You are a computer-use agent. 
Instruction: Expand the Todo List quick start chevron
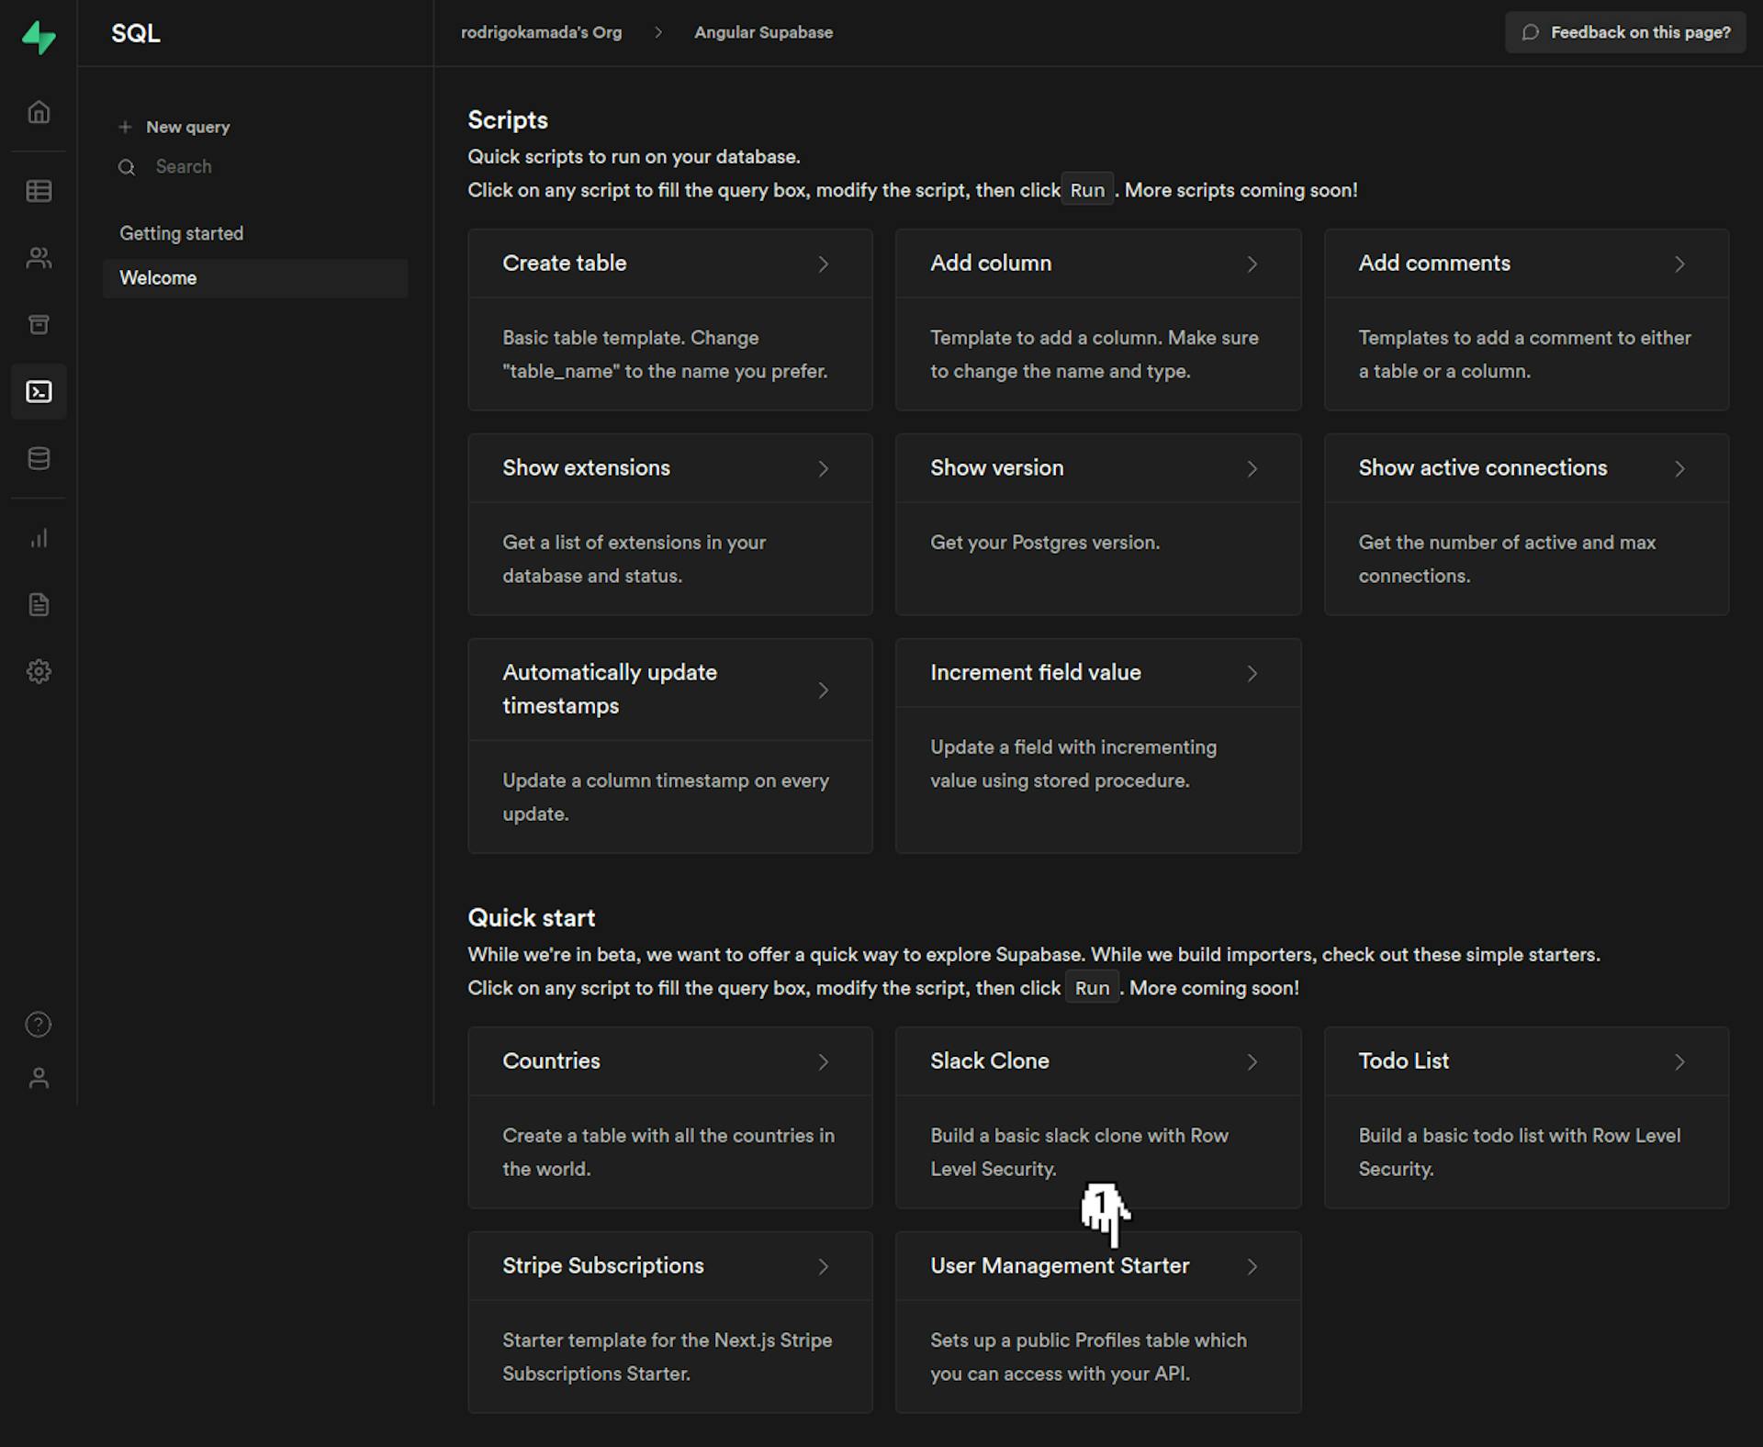1679,1062
